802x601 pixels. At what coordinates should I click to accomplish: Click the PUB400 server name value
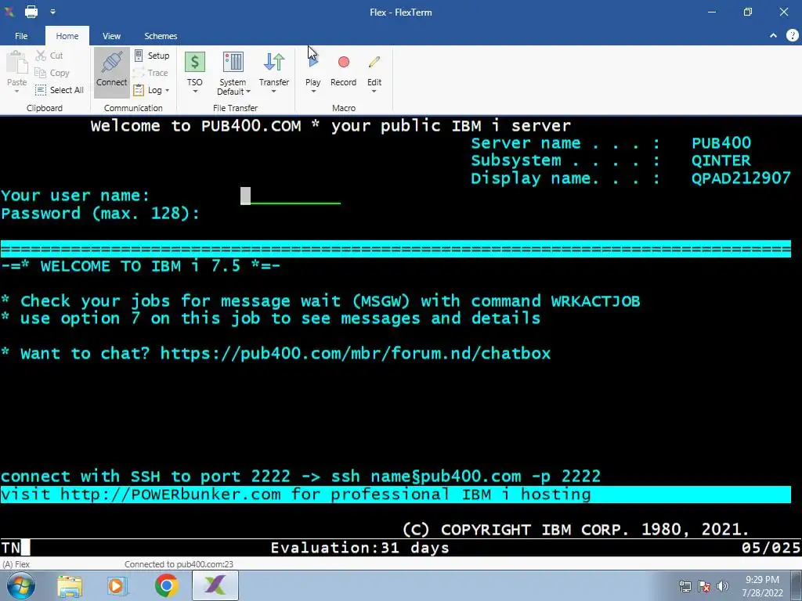(x=721, y=143)
